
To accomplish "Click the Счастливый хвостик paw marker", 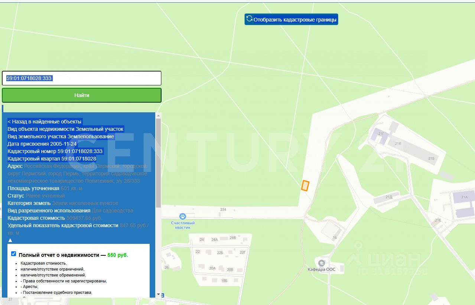I will point(183,216).
